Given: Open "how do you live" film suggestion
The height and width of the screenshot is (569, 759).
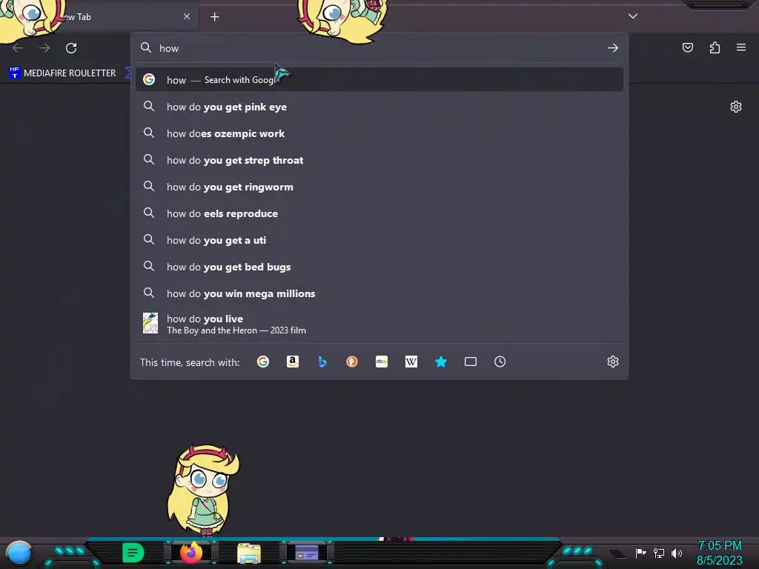Looking at the screenshot, I should (379, 324).
